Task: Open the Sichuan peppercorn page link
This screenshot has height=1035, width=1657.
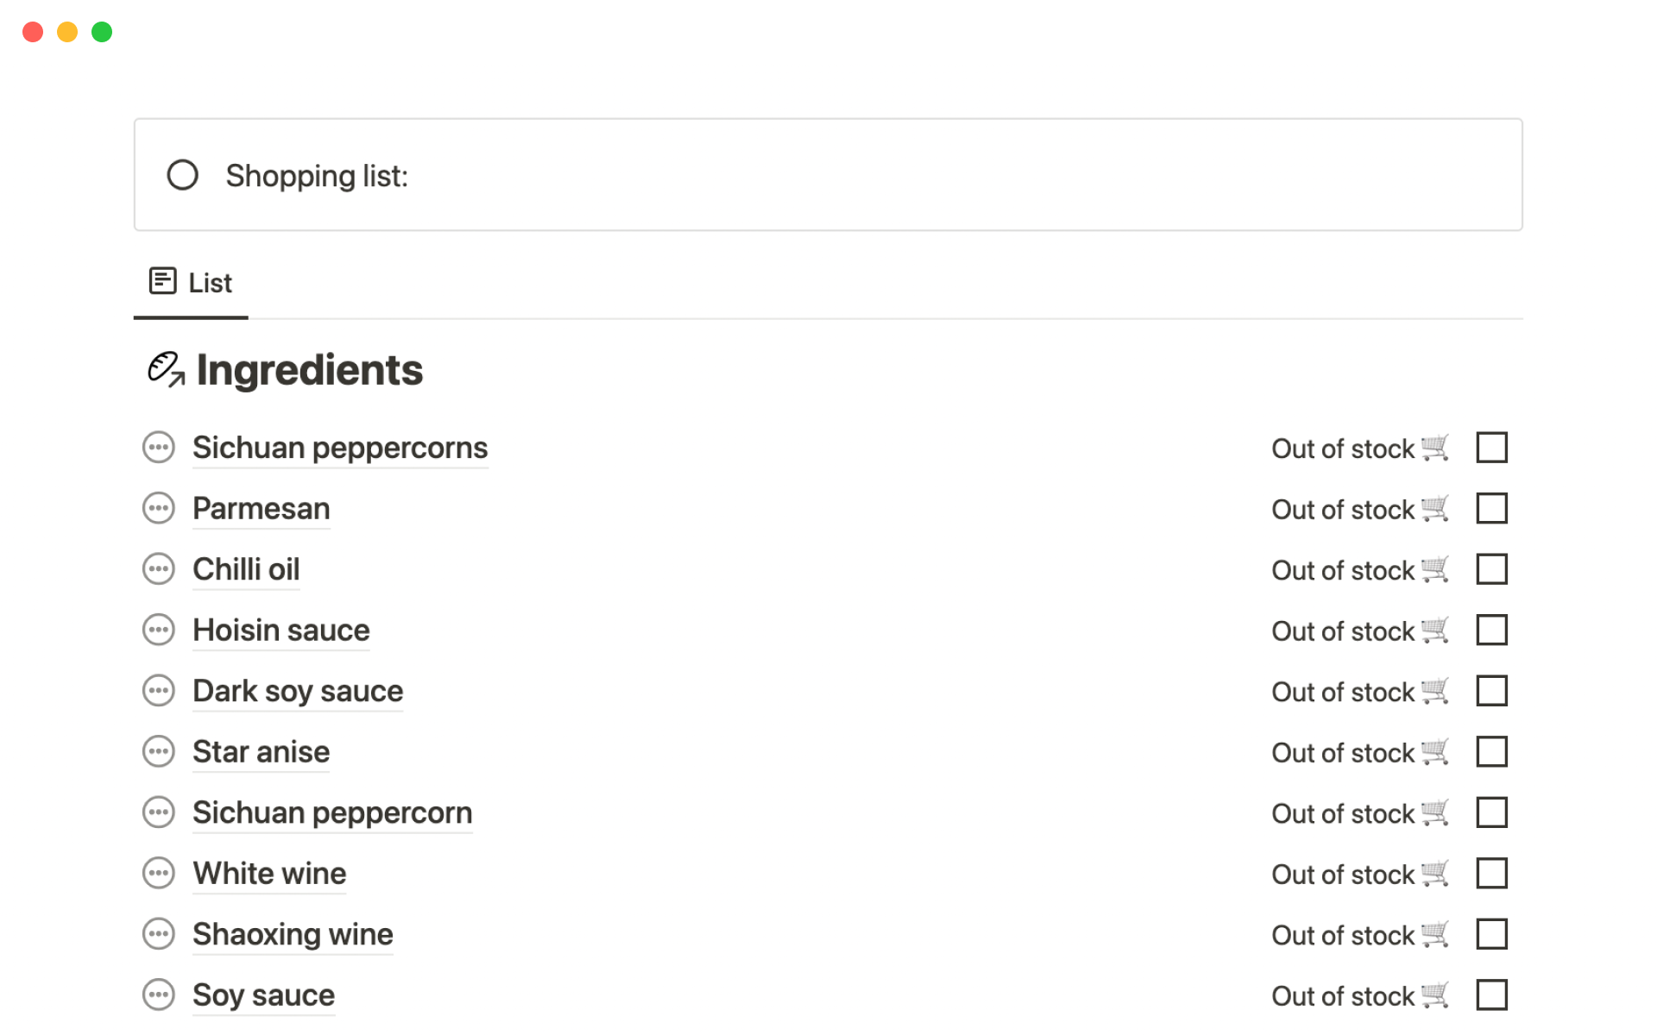Action: [x=332, y=812]
